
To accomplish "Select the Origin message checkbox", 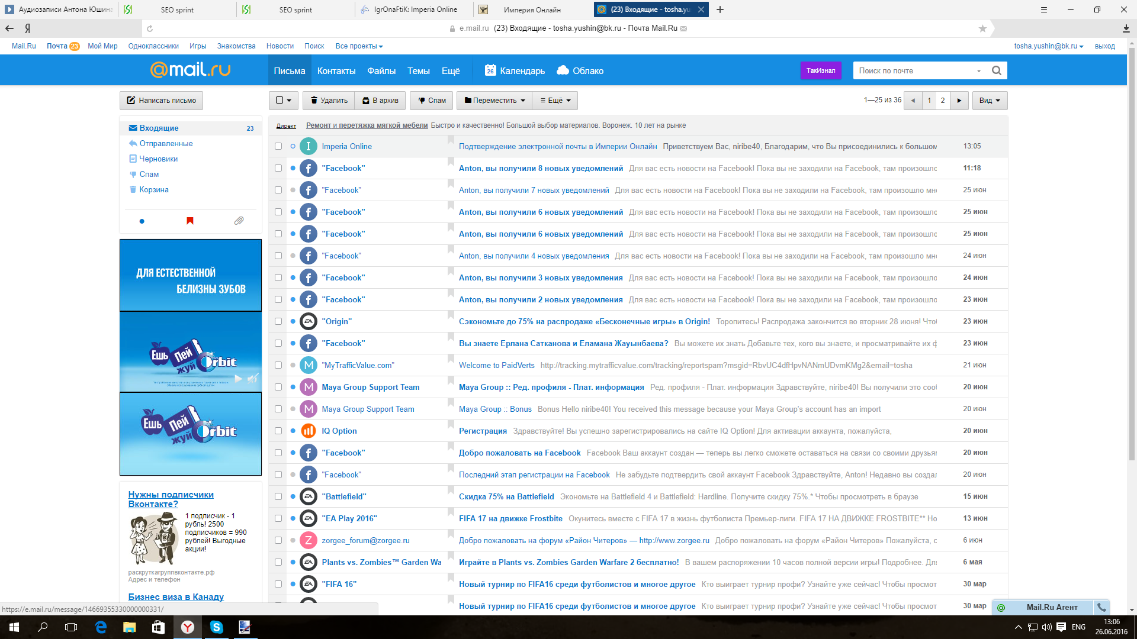I will pos(278,321).
